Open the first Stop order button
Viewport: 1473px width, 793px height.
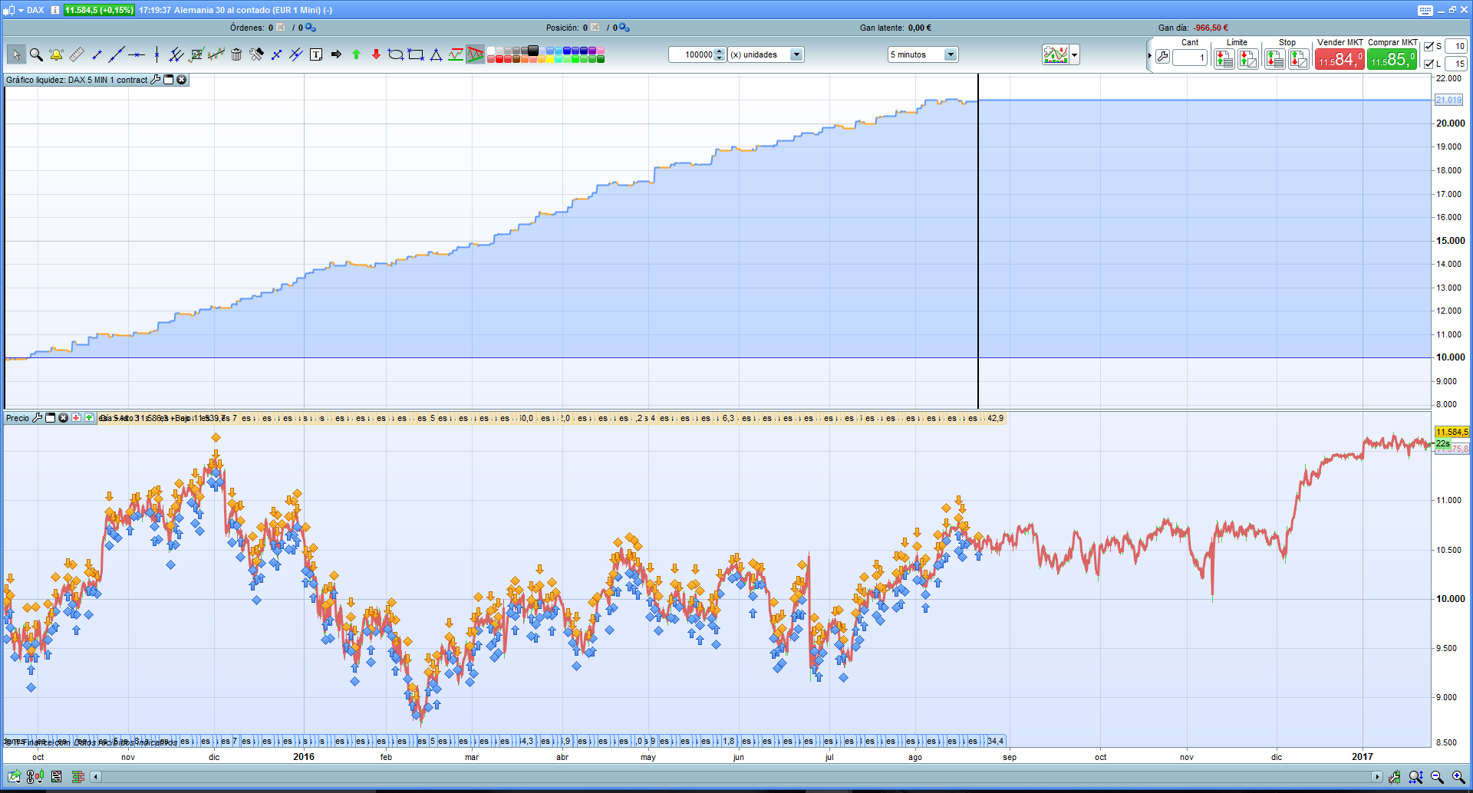[x=1275, y=58]
